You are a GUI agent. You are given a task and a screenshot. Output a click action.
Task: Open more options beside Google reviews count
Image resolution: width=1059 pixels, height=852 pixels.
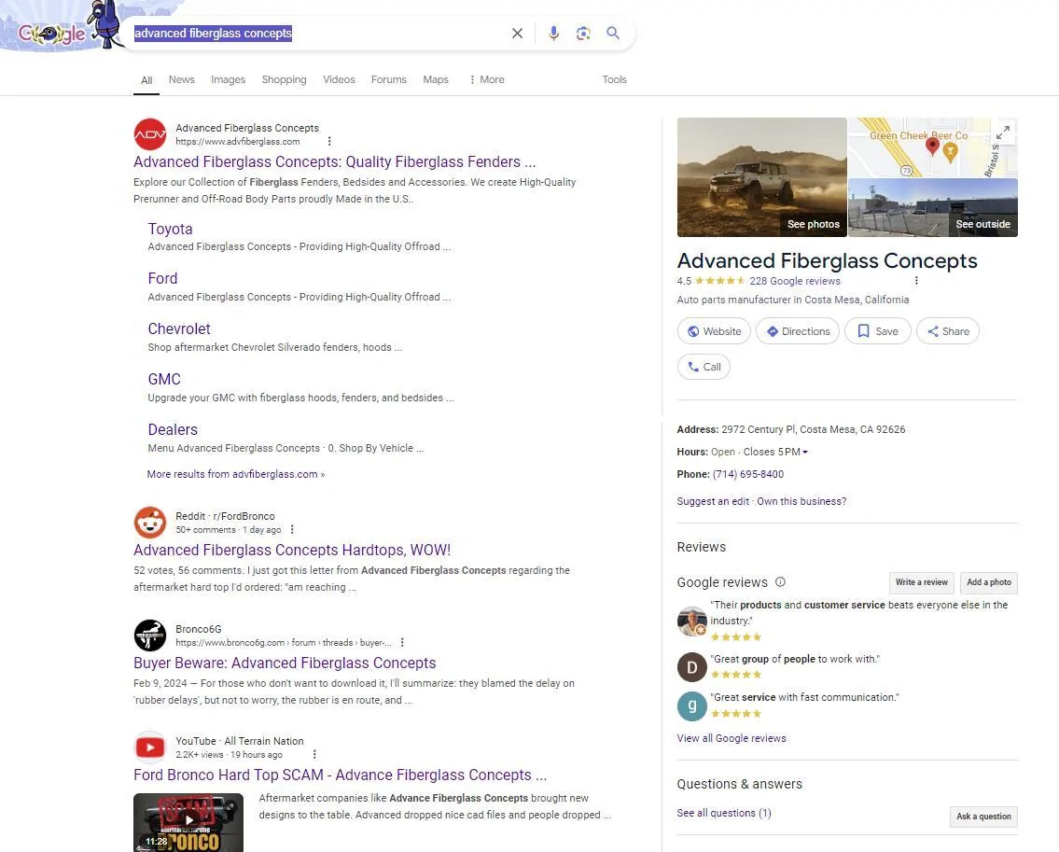pos(916,281)
